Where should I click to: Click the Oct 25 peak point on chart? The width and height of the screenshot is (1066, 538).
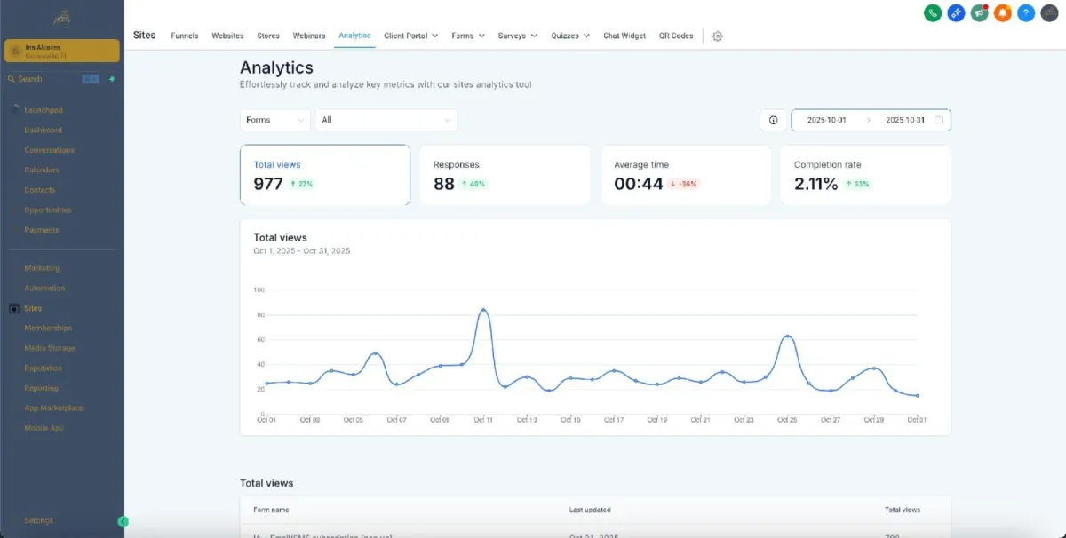click(x=787, y=336)
